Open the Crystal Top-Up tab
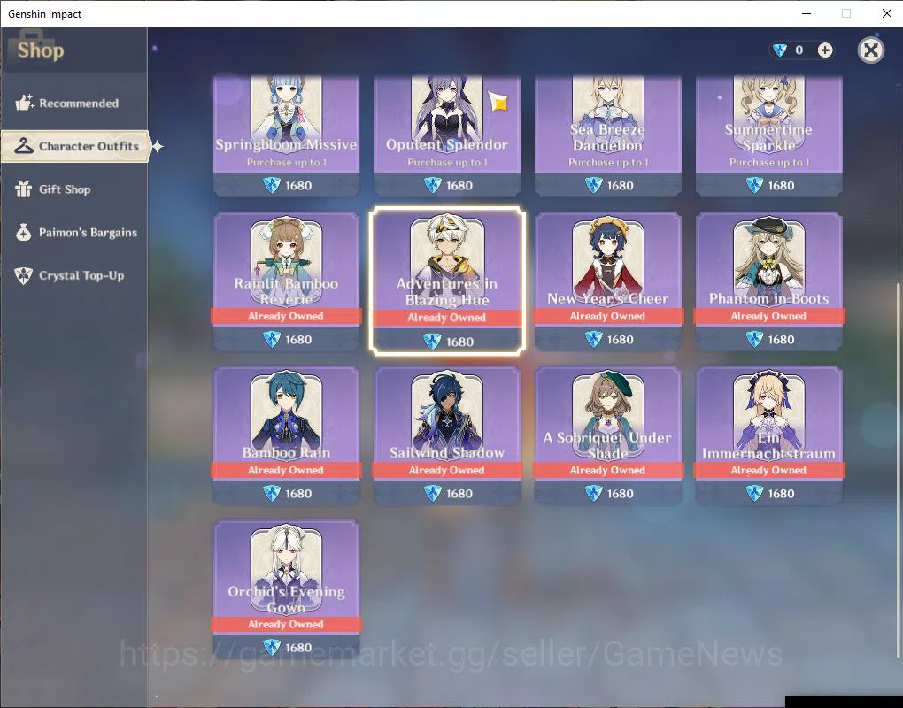The width and height of the screenshot is (903, 708). point(73,276)
